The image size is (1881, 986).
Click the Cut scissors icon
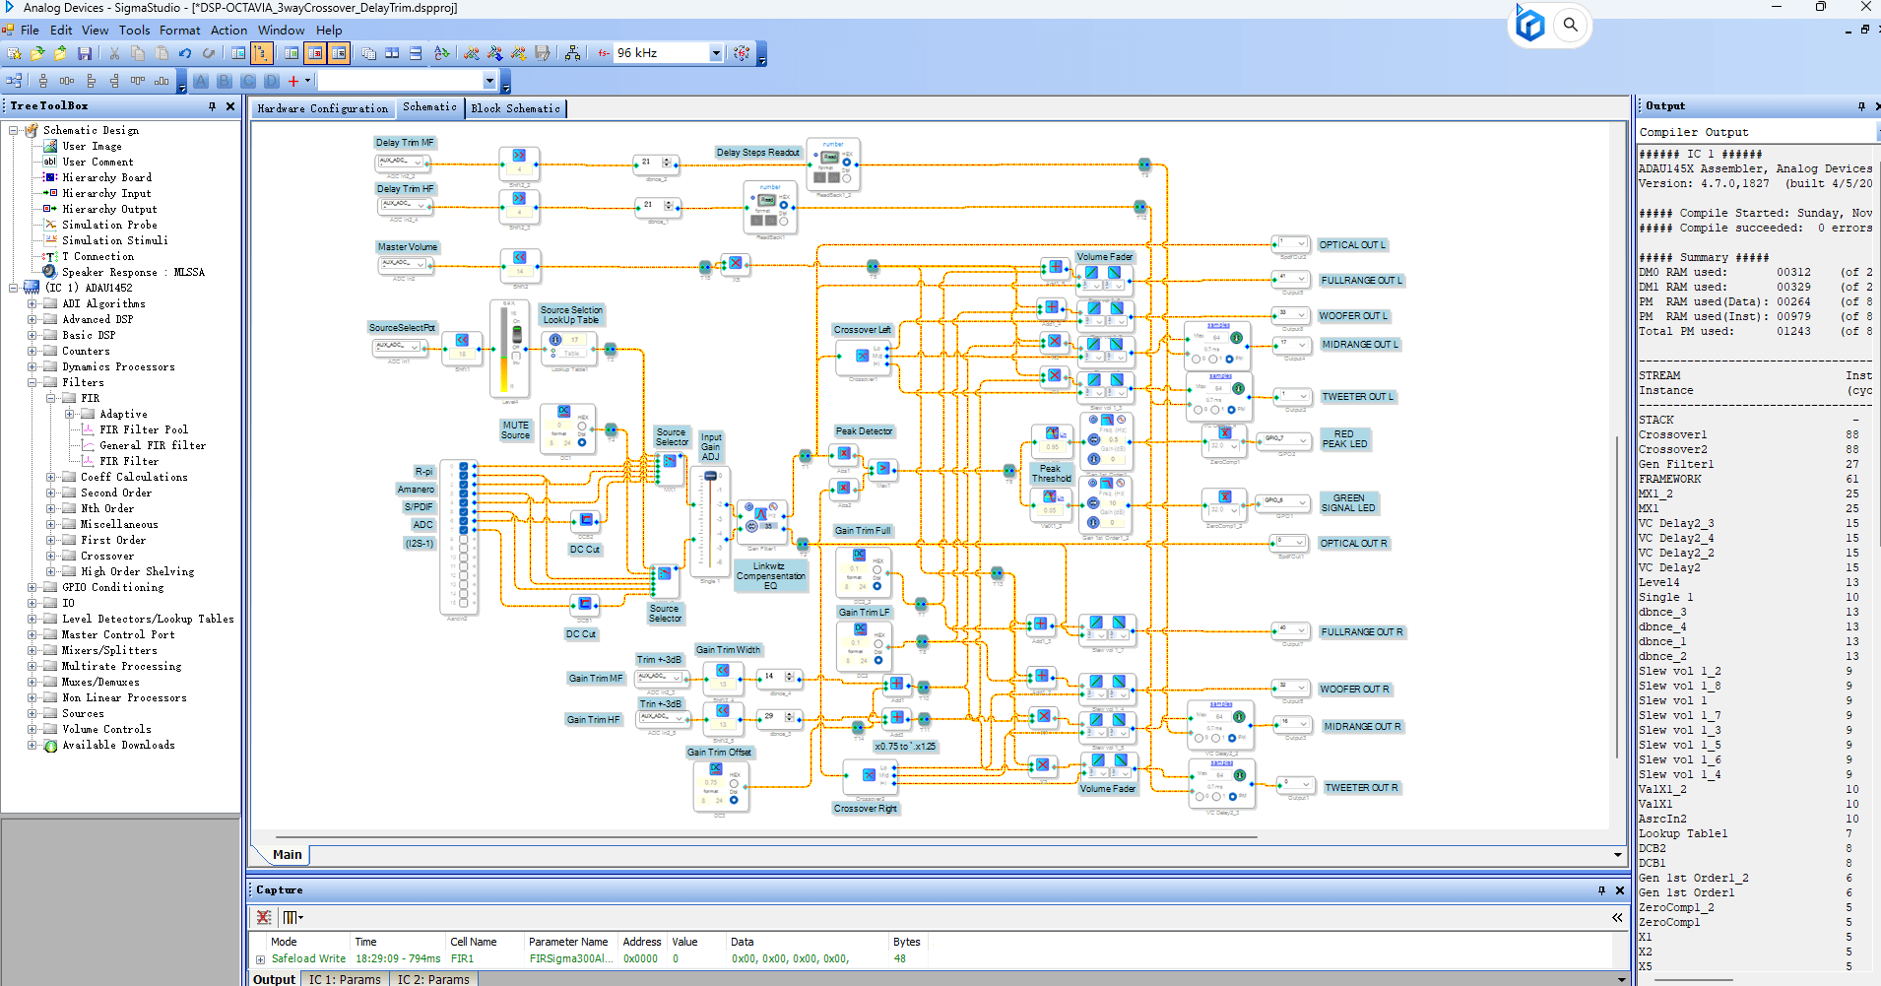tap(114, 53)
